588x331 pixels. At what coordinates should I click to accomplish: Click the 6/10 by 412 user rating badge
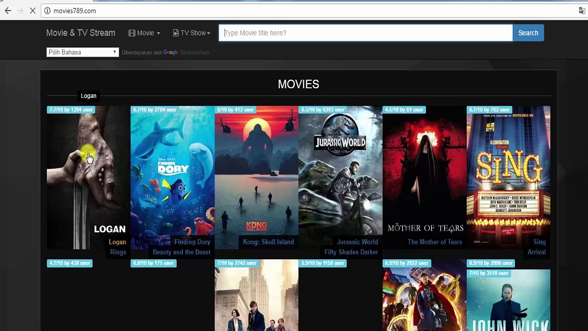pos(236,110)
